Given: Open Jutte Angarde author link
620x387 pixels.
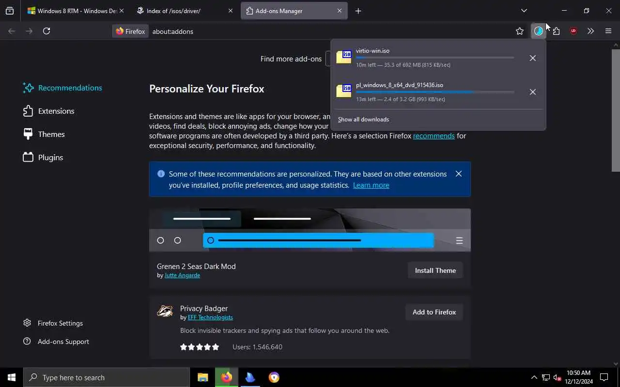Looking at the screenshot, I should [x=182, y=275].
